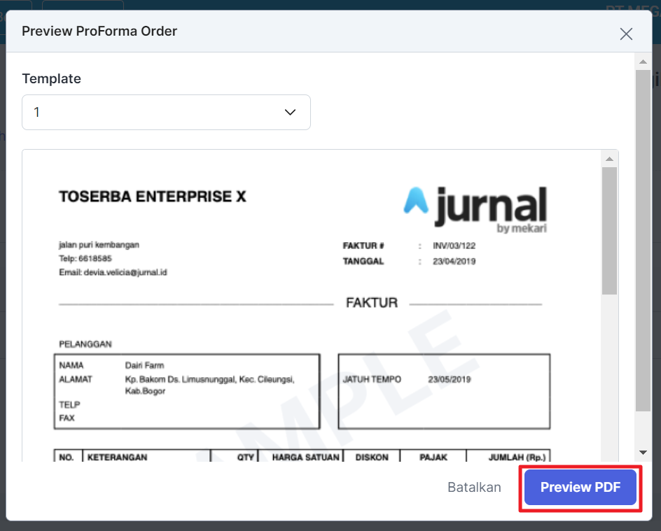
Task: Click the jalan puri kembangan address
Action: coord(99,245)
